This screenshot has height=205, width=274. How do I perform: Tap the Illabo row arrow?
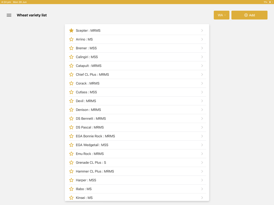coord(202,189)
